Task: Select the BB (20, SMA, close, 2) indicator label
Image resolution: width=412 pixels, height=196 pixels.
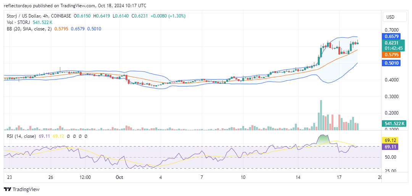Action: click(29, 29)
